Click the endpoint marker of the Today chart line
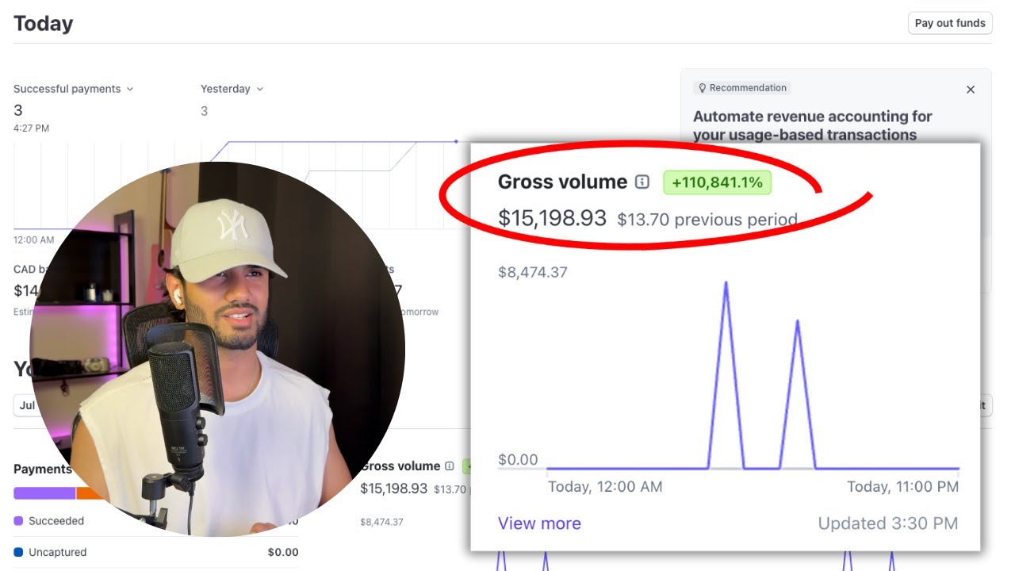The height and width of the screenshot is (571, 1015). [456, 141]
